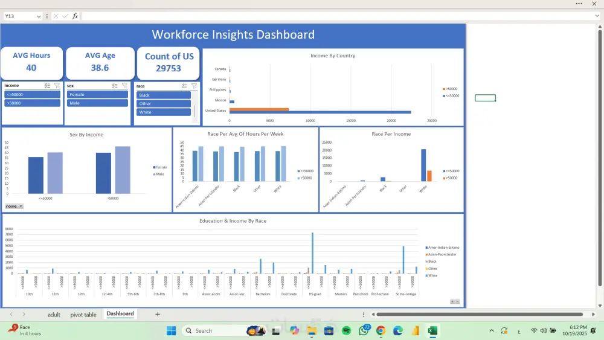Select the AVG Hours card

tap(31, 63)
